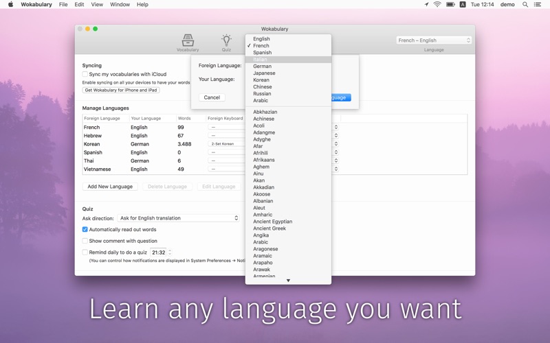Click the down arrow under the language list
The width and height of the screenshot is (550, 343).
click(x=288, y=281)
